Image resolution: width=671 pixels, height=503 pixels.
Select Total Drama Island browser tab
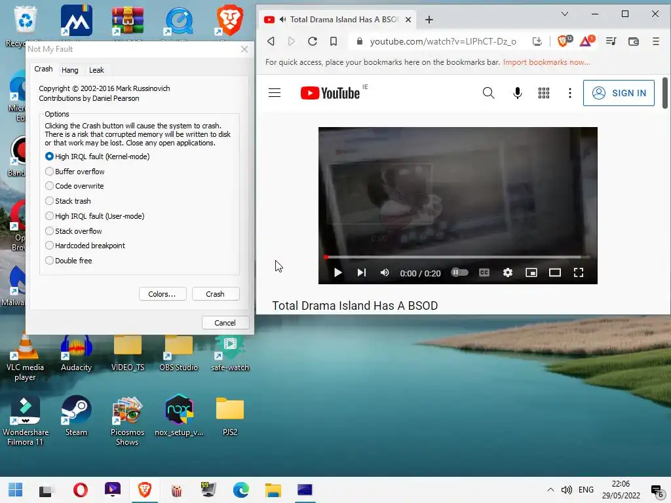pyautogui.click(x=338, y=20)
